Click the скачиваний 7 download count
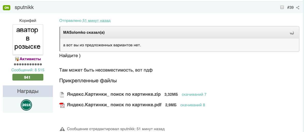This screenshot has width=304, height=132. [194, 94]
